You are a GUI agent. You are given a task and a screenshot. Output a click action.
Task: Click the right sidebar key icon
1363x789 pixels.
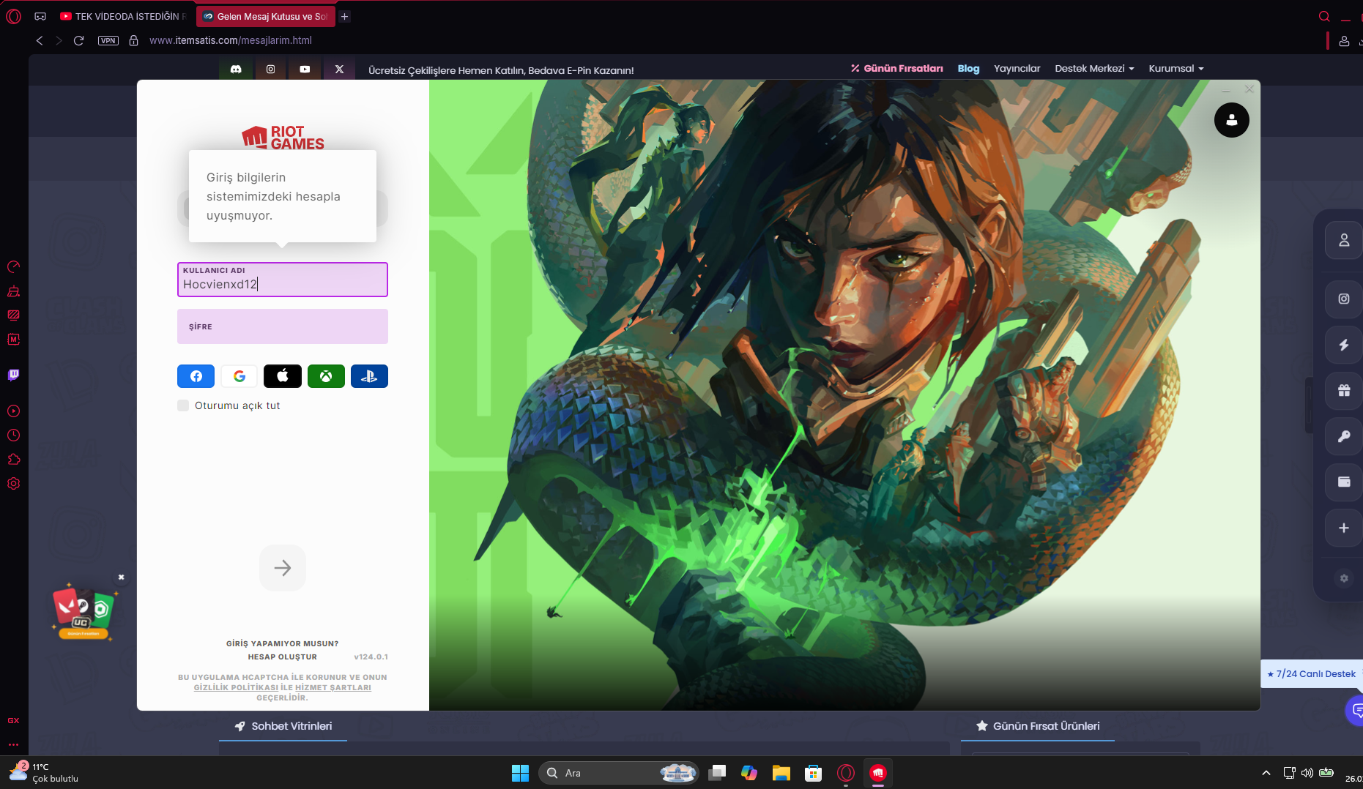(x=1344, y=436)
